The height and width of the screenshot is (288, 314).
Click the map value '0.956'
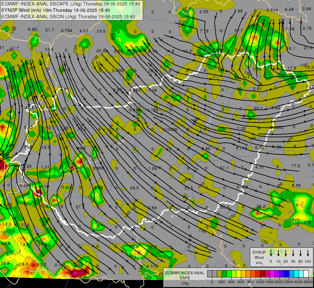point(99,168)
